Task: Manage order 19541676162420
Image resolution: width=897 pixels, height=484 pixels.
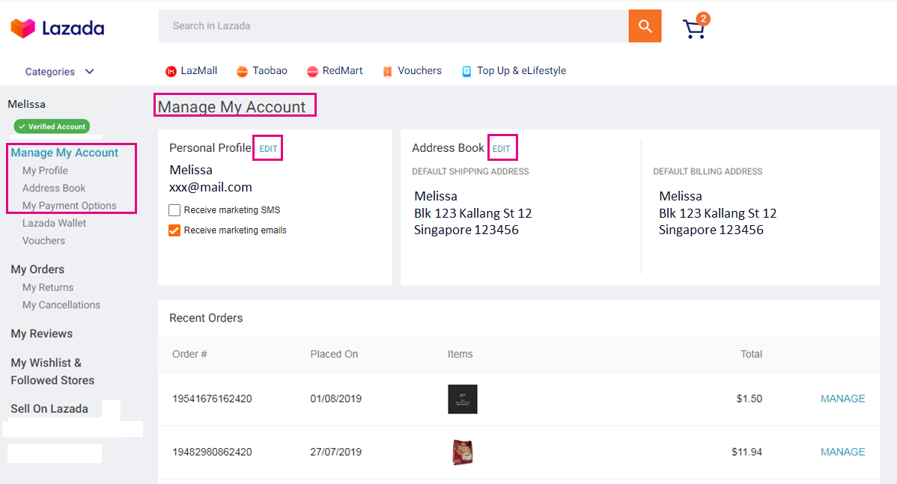Action: (842, 399)
